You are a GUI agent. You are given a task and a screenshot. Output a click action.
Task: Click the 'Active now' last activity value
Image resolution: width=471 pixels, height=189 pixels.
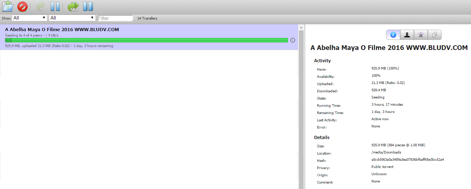(x=380, y=119)
